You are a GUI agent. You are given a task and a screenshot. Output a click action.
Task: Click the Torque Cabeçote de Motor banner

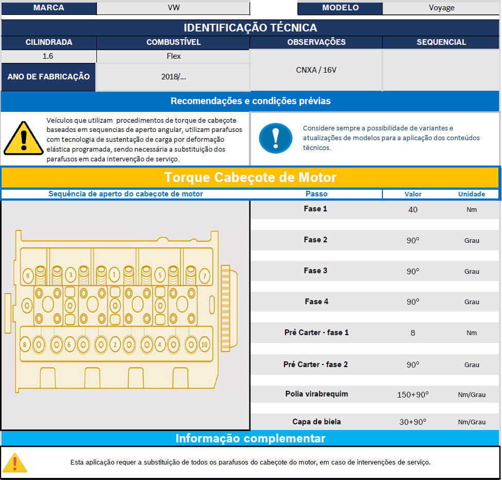coord(250,178)
